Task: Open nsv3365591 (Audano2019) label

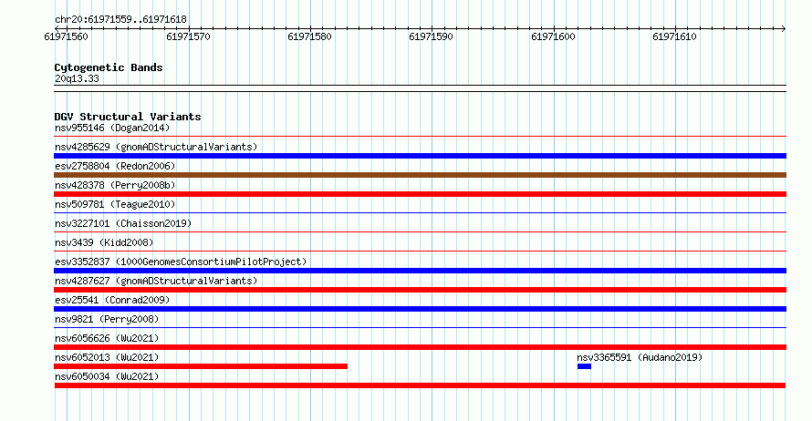Action: pyautogui.click(x=640, y=357)
